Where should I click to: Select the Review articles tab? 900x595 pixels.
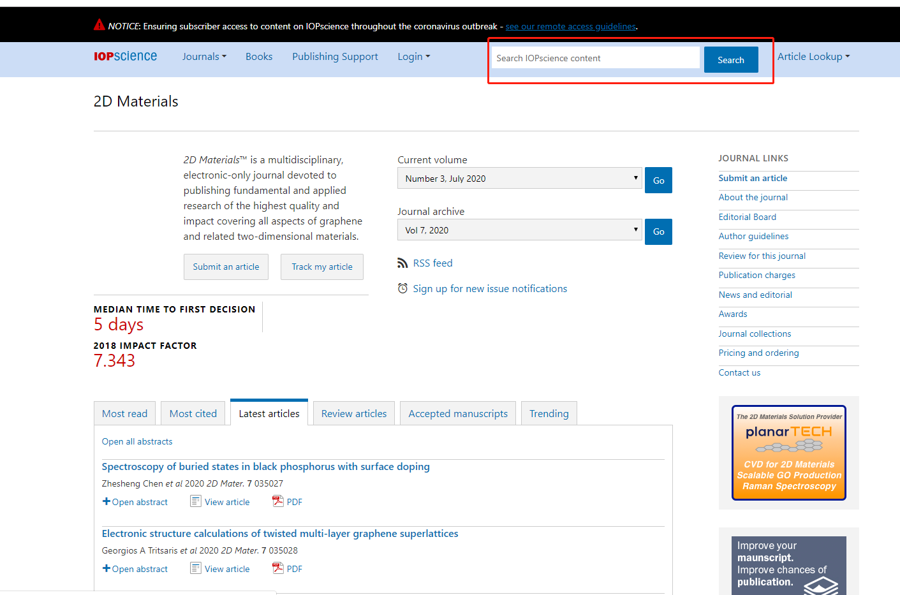(354, 413)
